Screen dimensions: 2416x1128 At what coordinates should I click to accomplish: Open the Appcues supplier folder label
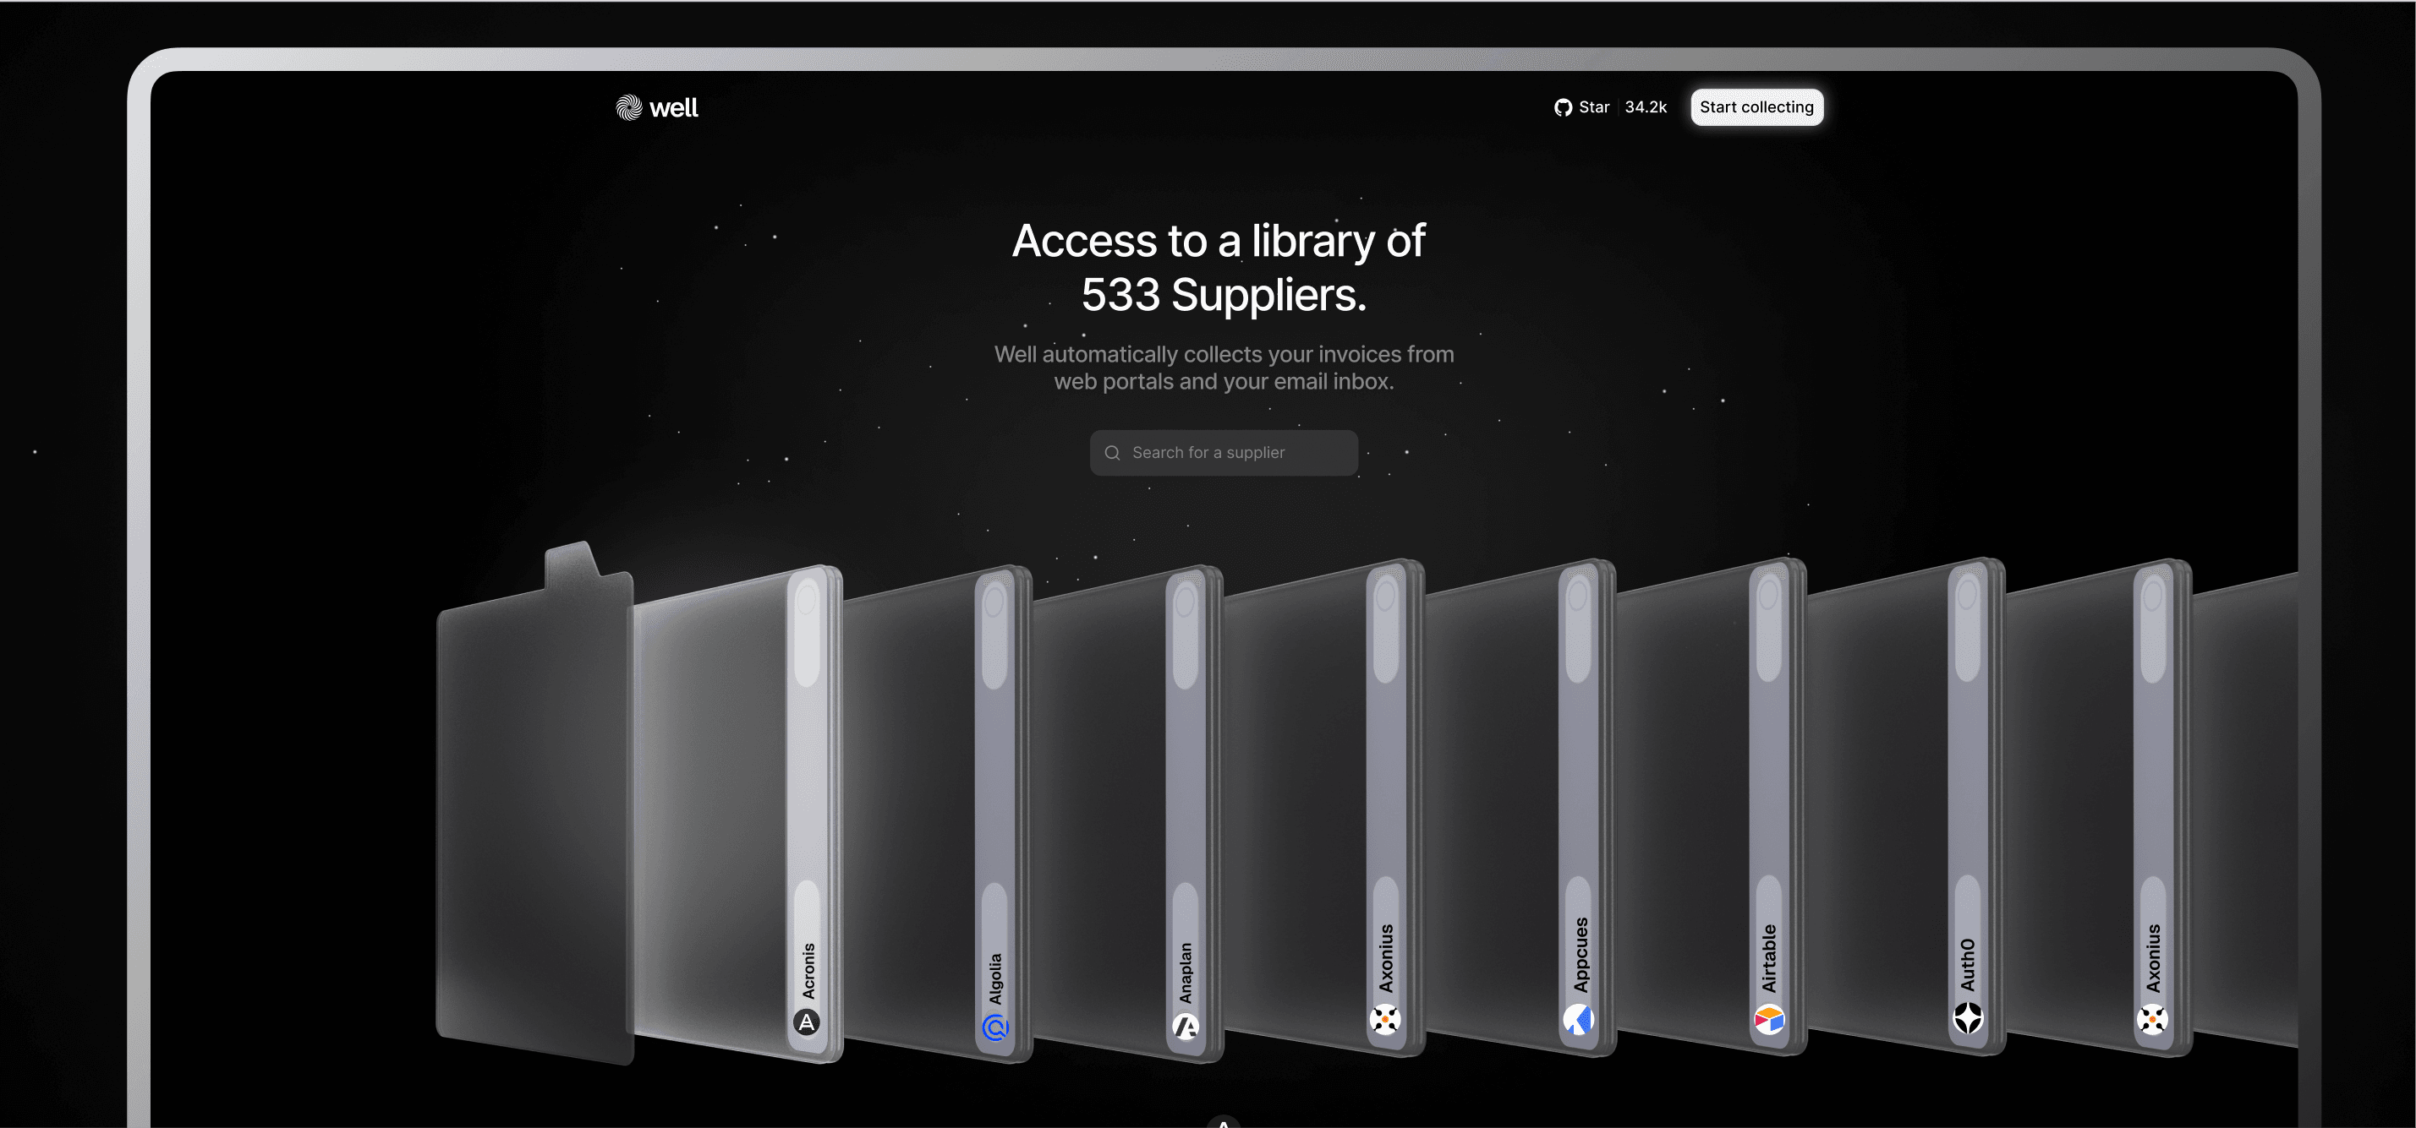(1581, 955)
